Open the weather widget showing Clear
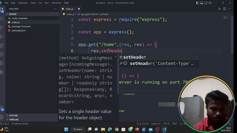 [4, 129]
